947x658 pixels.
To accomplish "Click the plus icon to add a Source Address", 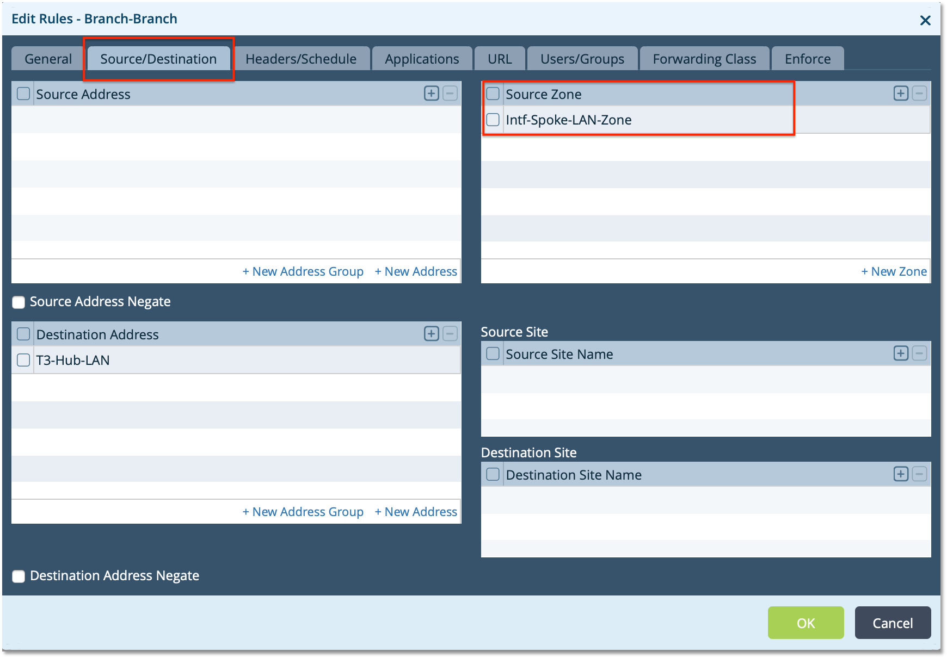I will 431,93.
